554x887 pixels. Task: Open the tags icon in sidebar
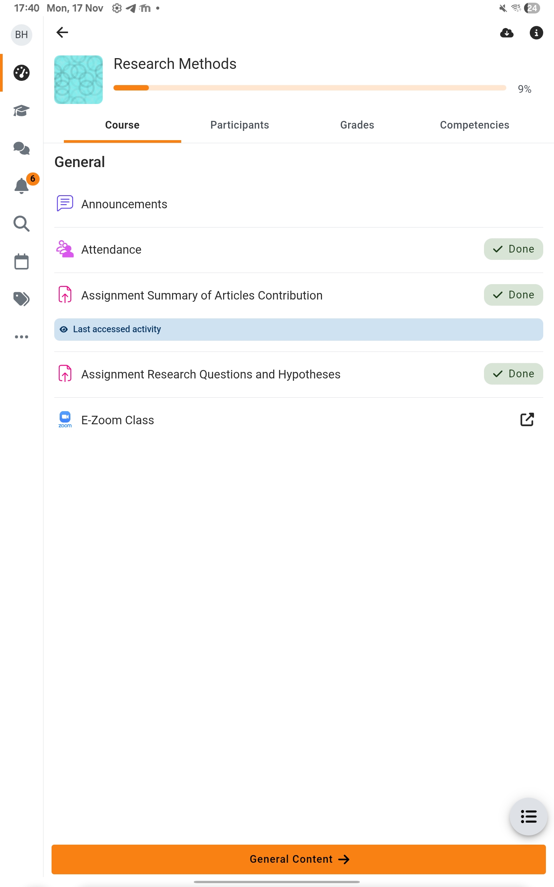(22, 299)
